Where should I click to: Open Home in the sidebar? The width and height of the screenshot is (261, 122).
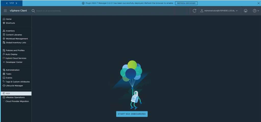9,19
